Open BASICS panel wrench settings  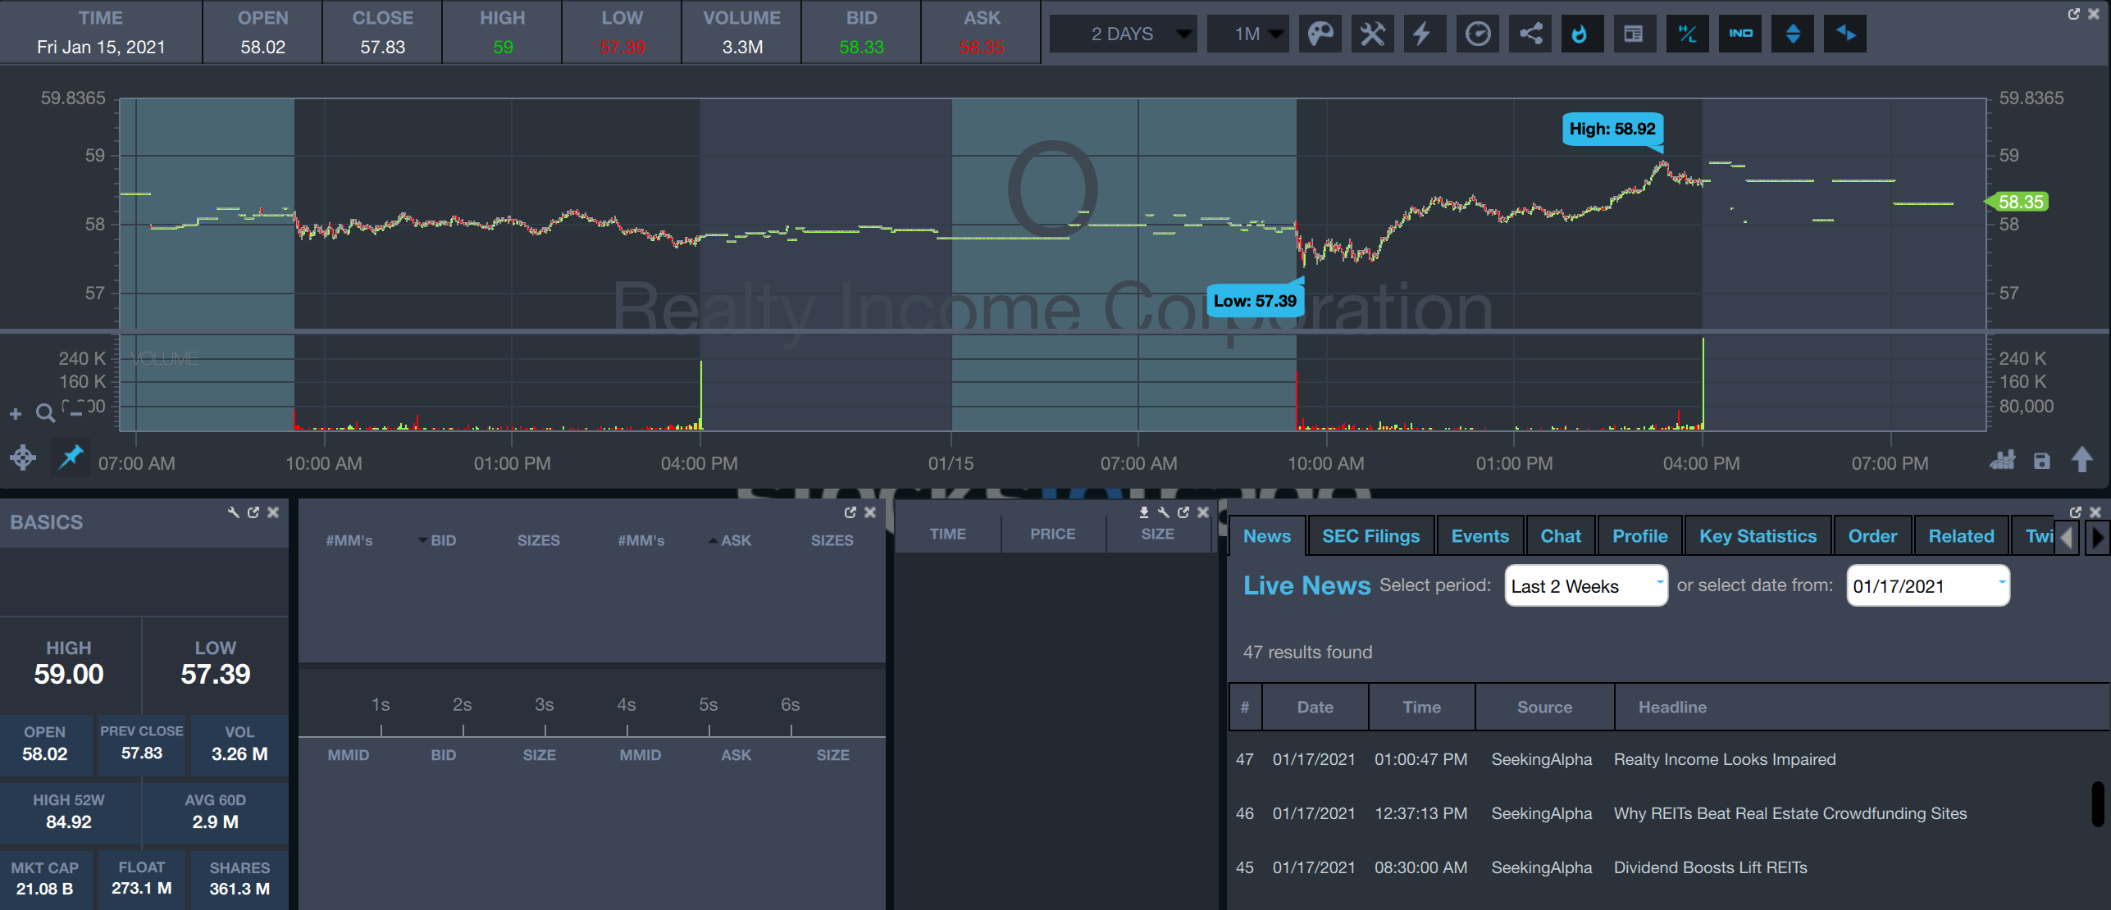pyautogui.click(x=234, y=512)
